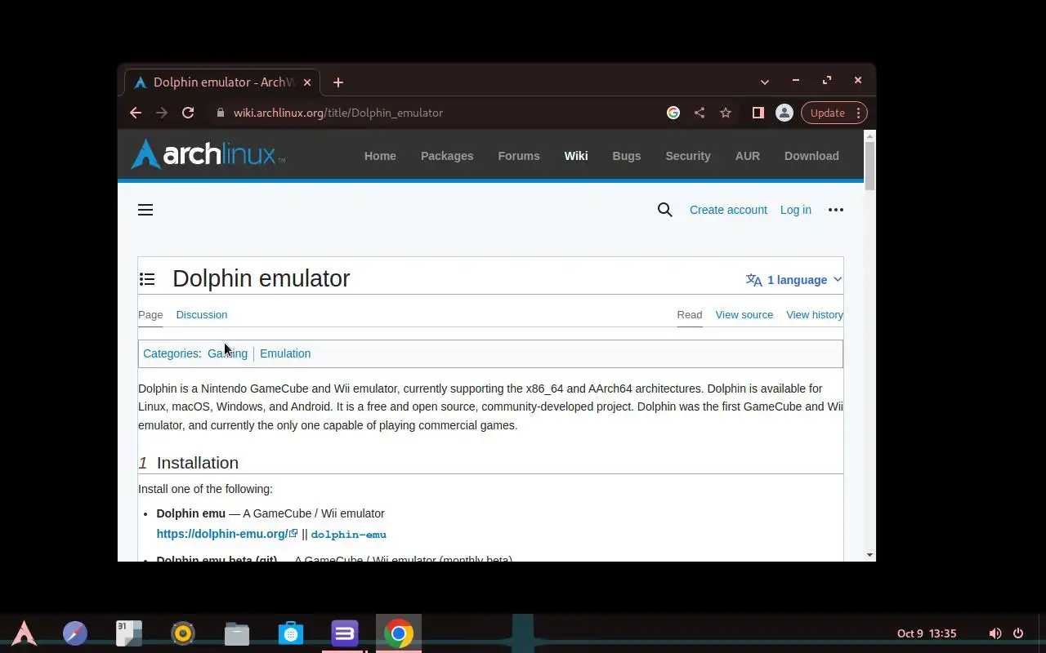
Task: Open the calendar app in taskbar
Action: click(x=129, y=633)
